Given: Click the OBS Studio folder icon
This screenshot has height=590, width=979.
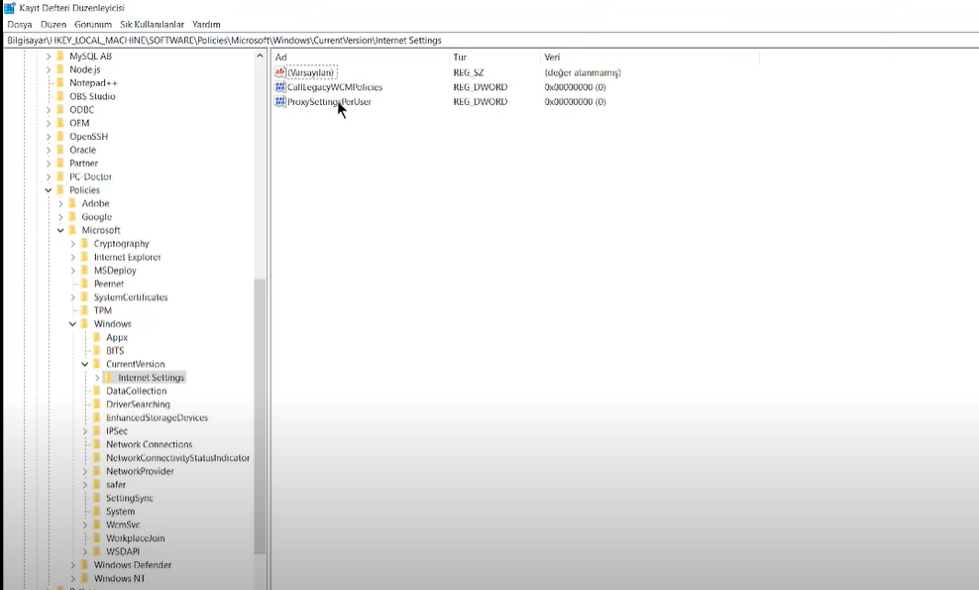Looking at the screenshot, I should (x=60, y=96).
